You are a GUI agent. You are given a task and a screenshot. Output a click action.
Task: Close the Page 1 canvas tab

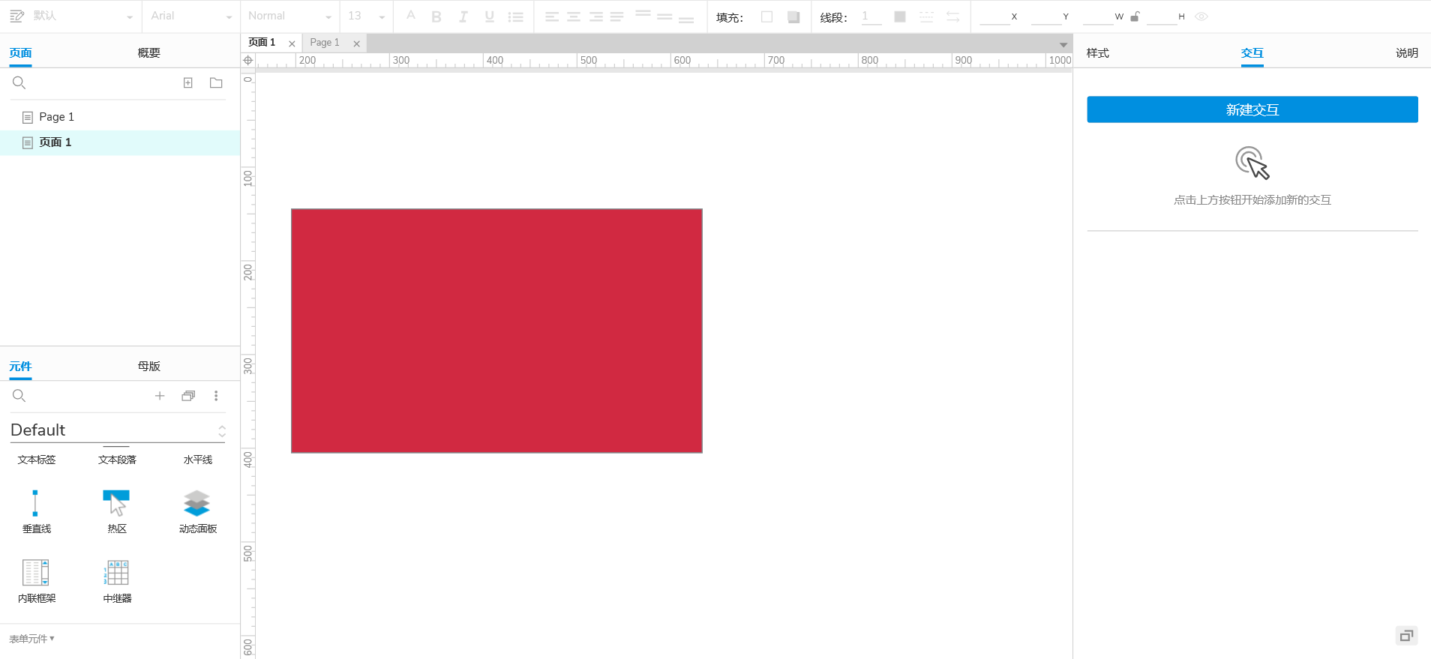coord(356,43)
